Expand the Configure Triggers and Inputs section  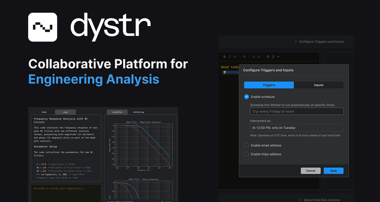click(319, 42)
